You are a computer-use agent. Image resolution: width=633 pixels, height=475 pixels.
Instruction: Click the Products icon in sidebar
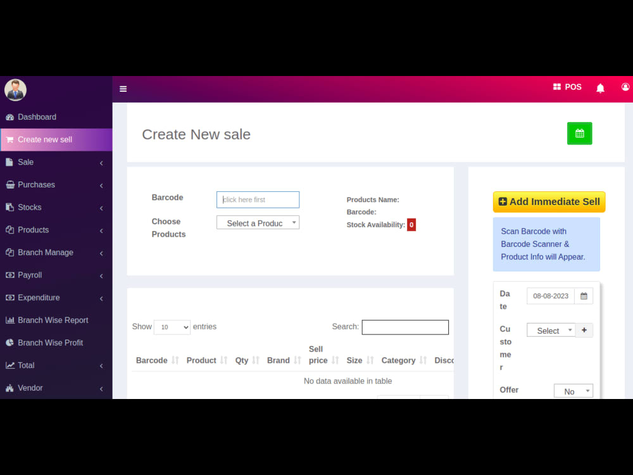(9, 230)
